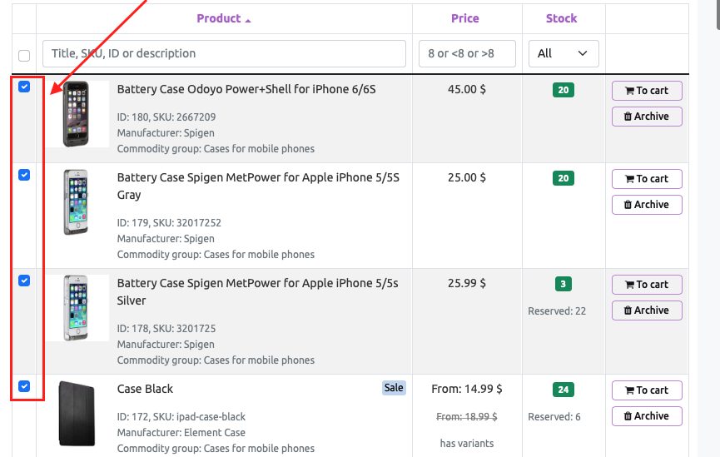Viewport: 720px width, 457px height.
Task: Click the has variants label
Action: click(466, 443)
